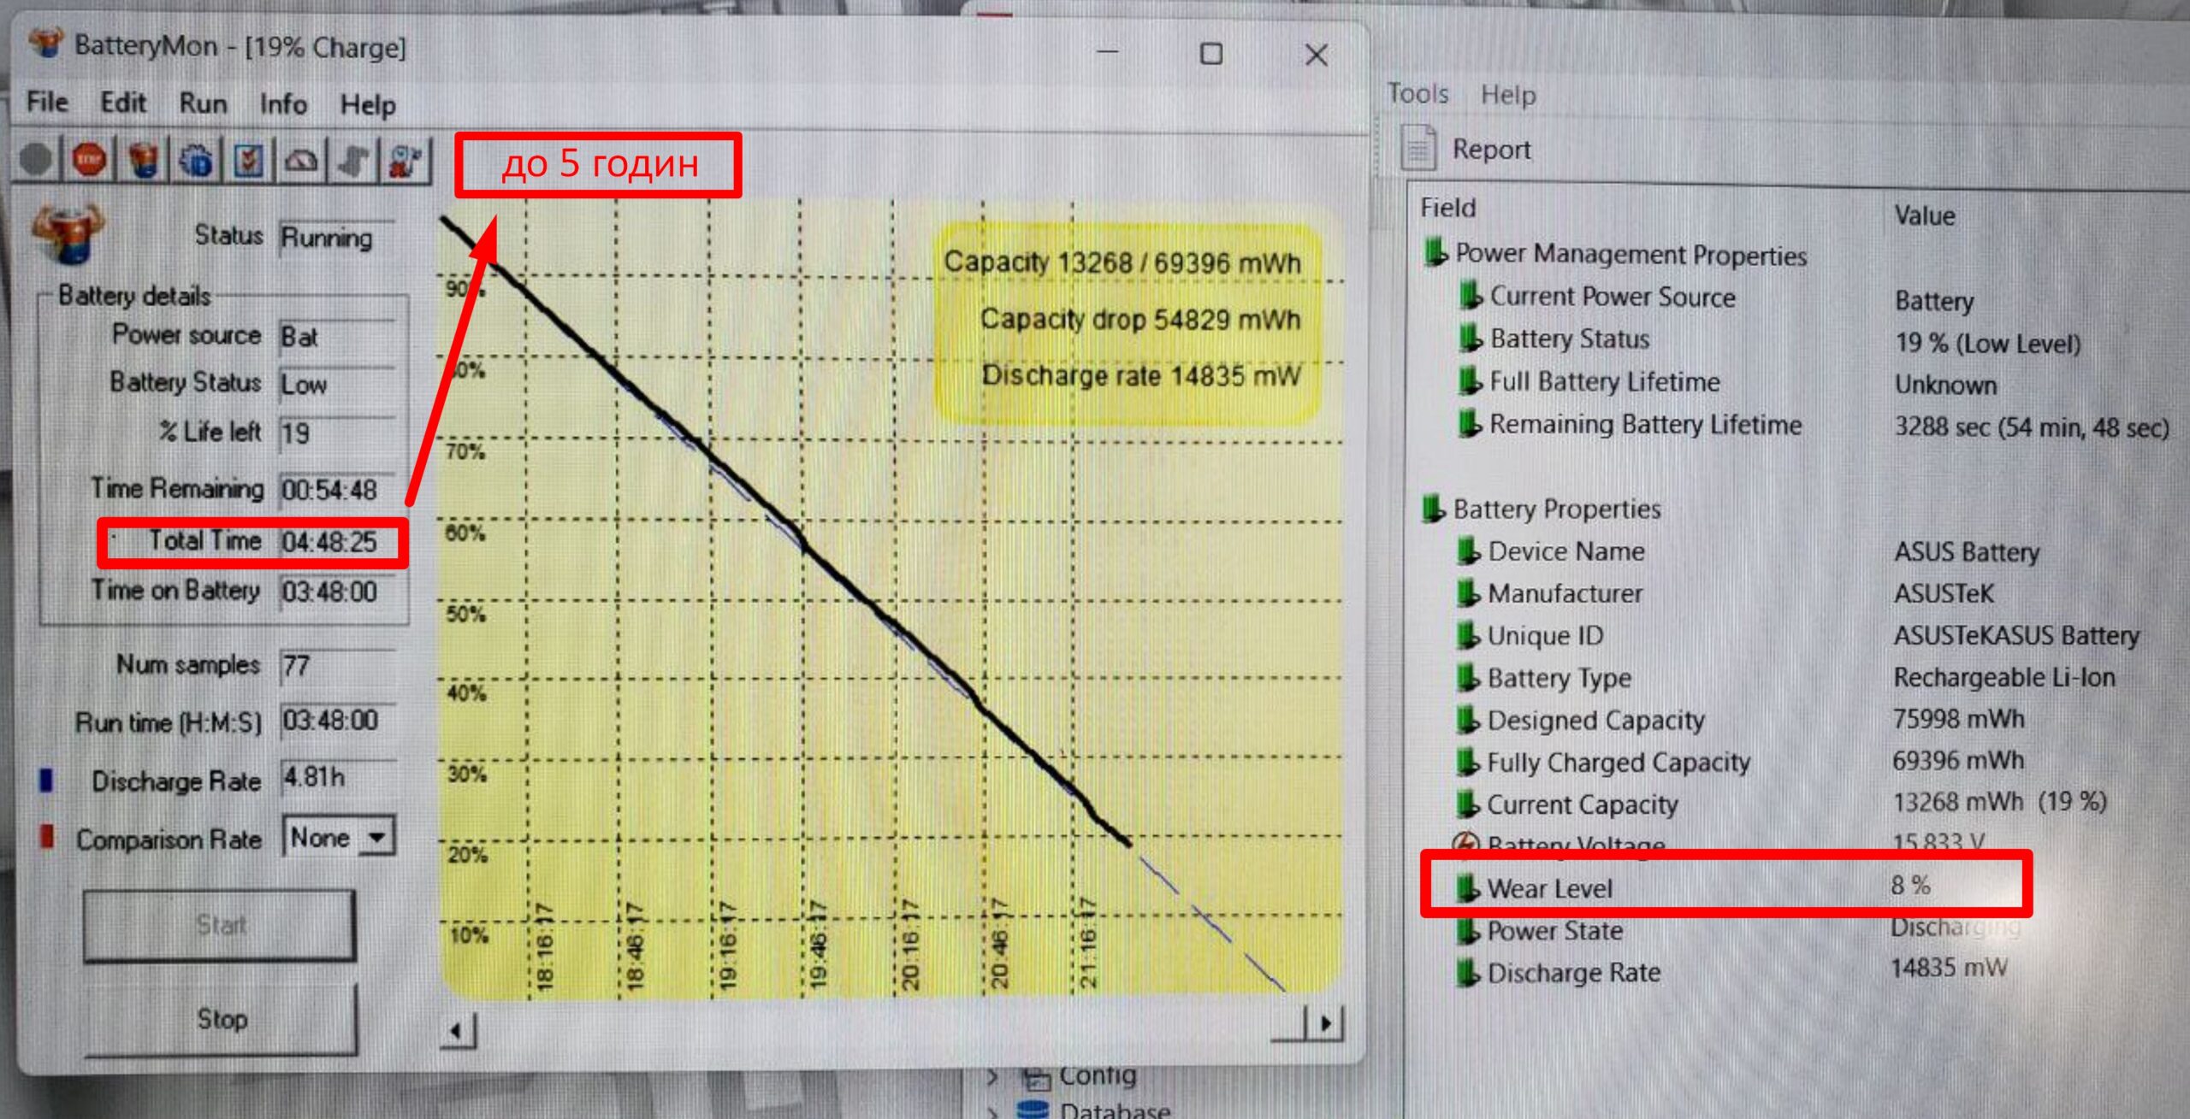The height and width of the screenshot is (1119, 2190).
Task: Click the Report document icon
Action: 1418,149
